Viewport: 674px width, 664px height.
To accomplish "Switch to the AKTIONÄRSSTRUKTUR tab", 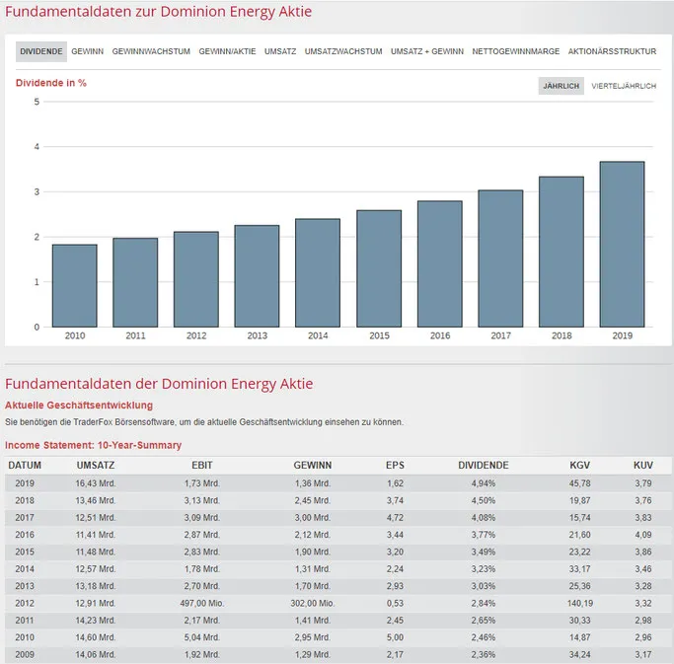I will click(612, 51).
